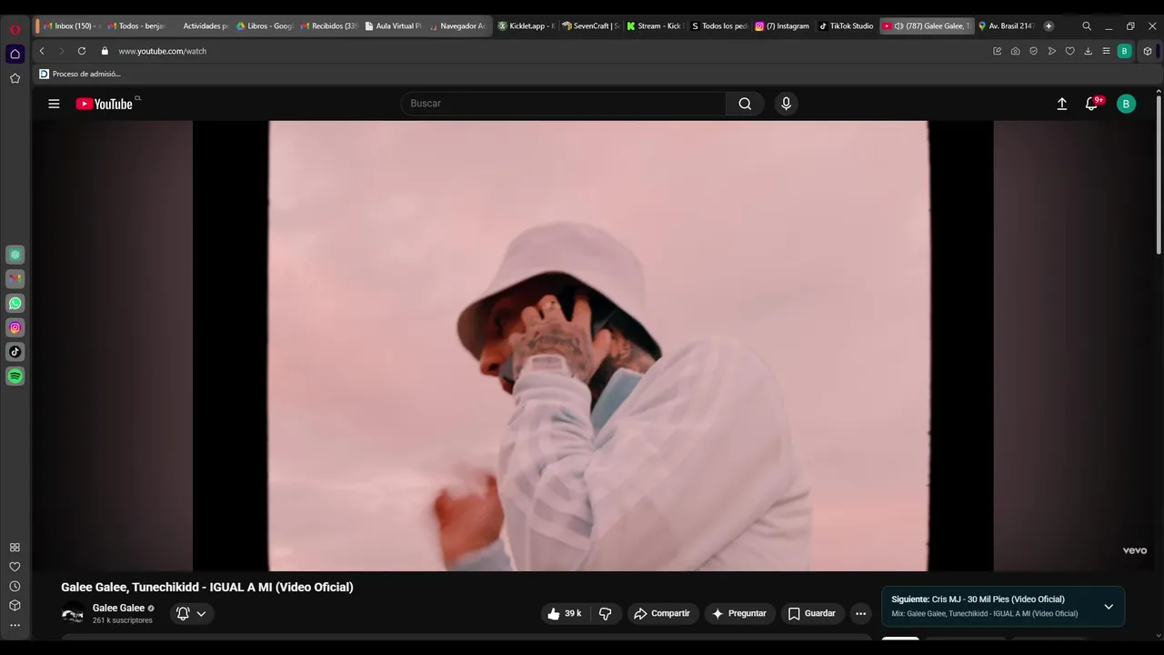Click the toolbar heart bookmark icon
The height and width of the screenshot is (655, 1164).
coord(1069,51)
